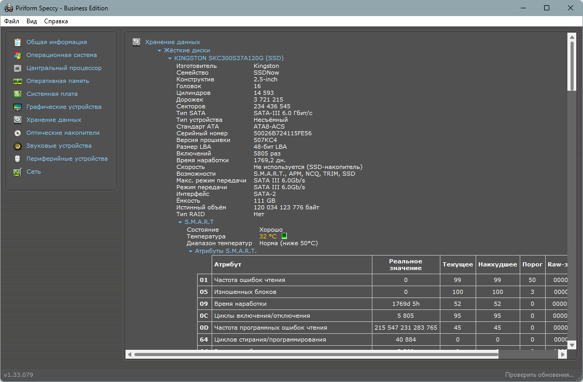Select the Центральный процессор chip icon
This screenshot has height=382, width=583.
[18, 68]
